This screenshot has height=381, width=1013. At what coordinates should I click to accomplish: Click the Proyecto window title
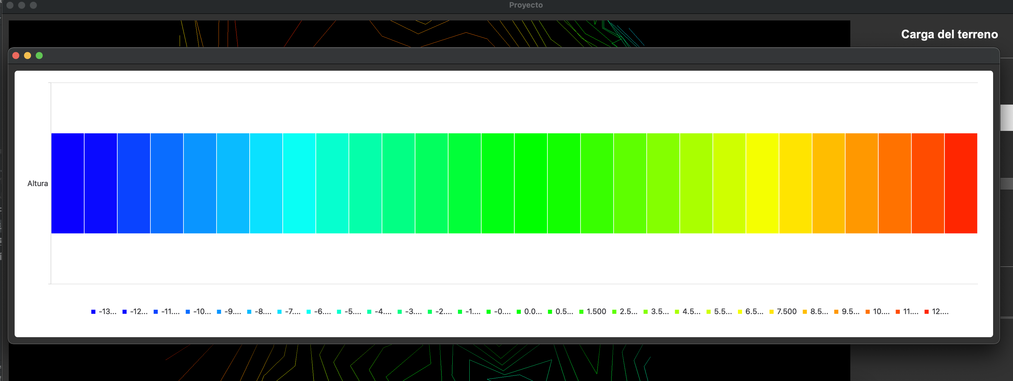[526, 5]
